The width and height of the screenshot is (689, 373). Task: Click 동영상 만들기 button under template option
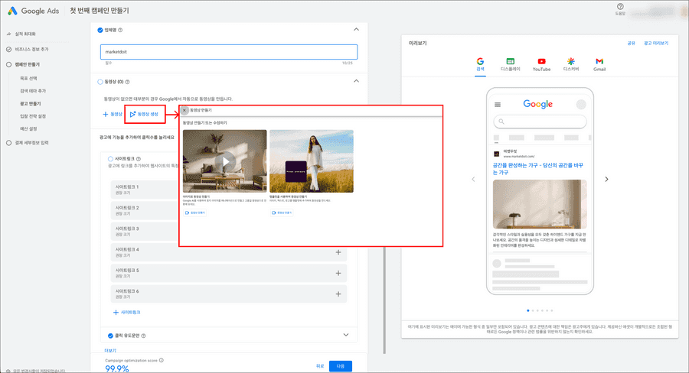282,212
